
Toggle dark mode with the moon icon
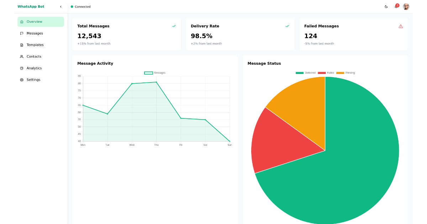386,6
